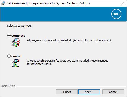Click the InstallShield label
This screenshot has height=97, width=127.
(8, 86)
